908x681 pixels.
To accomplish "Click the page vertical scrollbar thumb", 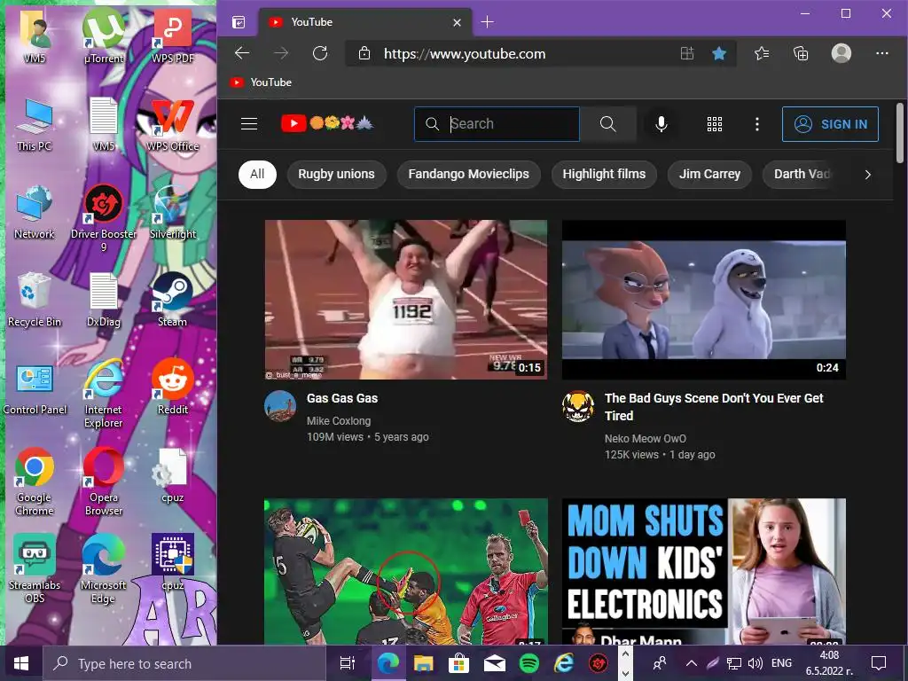I will click(899, 133).
